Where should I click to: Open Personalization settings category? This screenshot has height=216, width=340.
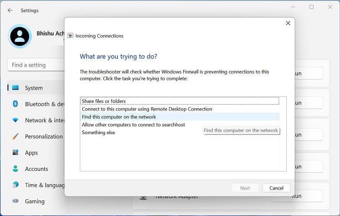pos(36,136)
